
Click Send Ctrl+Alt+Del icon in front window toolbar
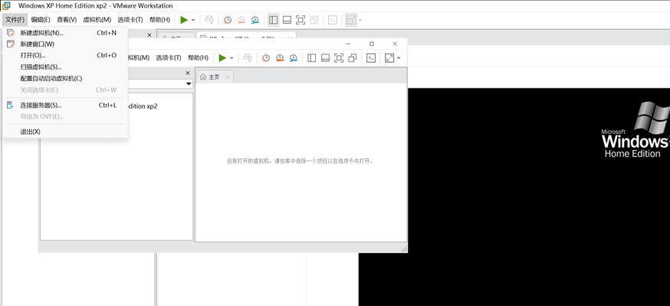248,57
